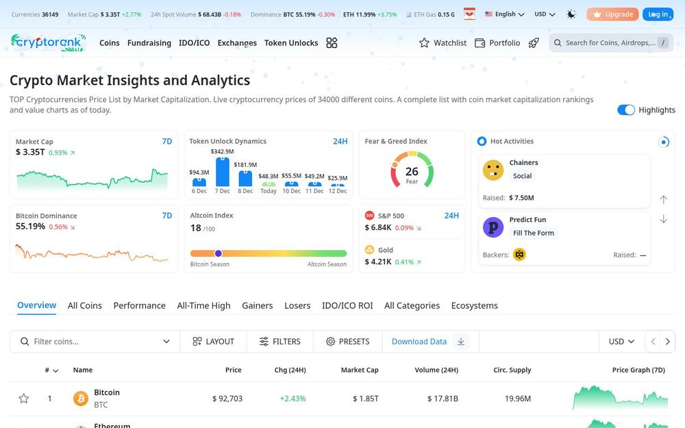Open the IDO/ICO ROI tab
Image resolution: width=685 pixels, height=428 pixels.
pyautogui.click(x=347, y=305)
